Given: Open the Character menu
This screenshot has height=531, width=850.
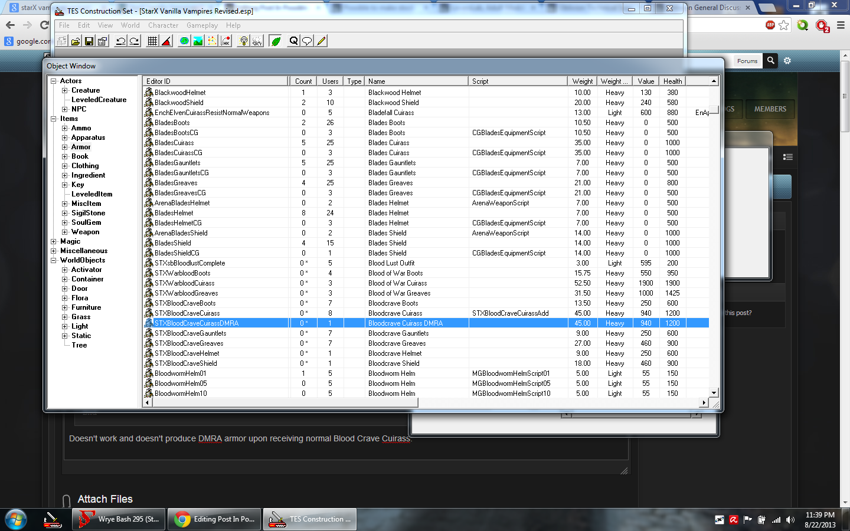Looking at the screenshot, I should [x=163, y=25].
